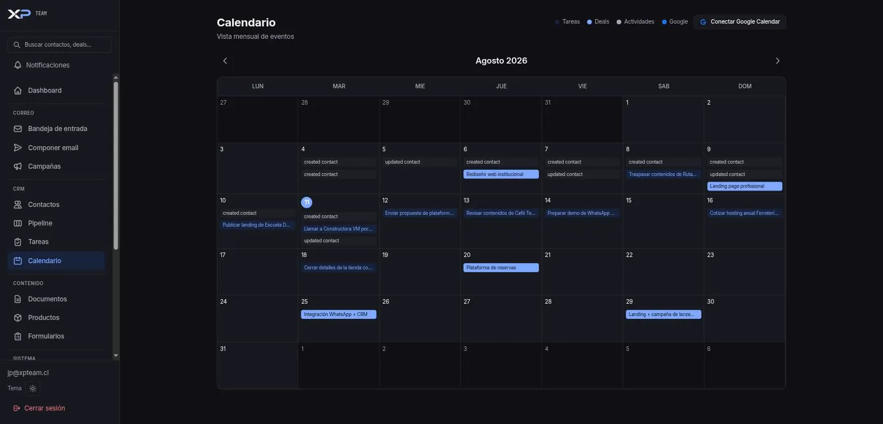Screen dimensions: 883x424
Task: Open the Enviar propuesta de plataforma task
Action: [420, 213]
